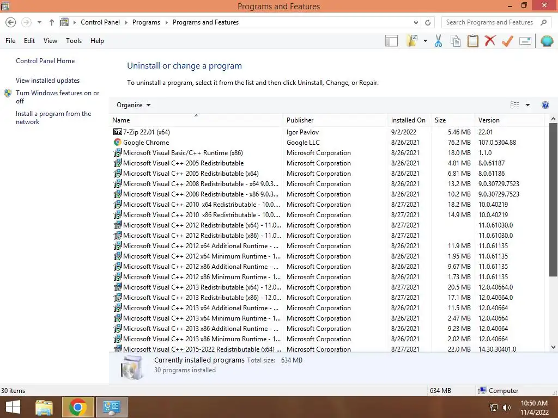Click the Google LLC publisher cell

pyautogui.click(x=303, y=142)
